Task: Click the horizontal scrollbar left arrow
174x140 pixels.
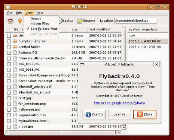Action: 7,132
